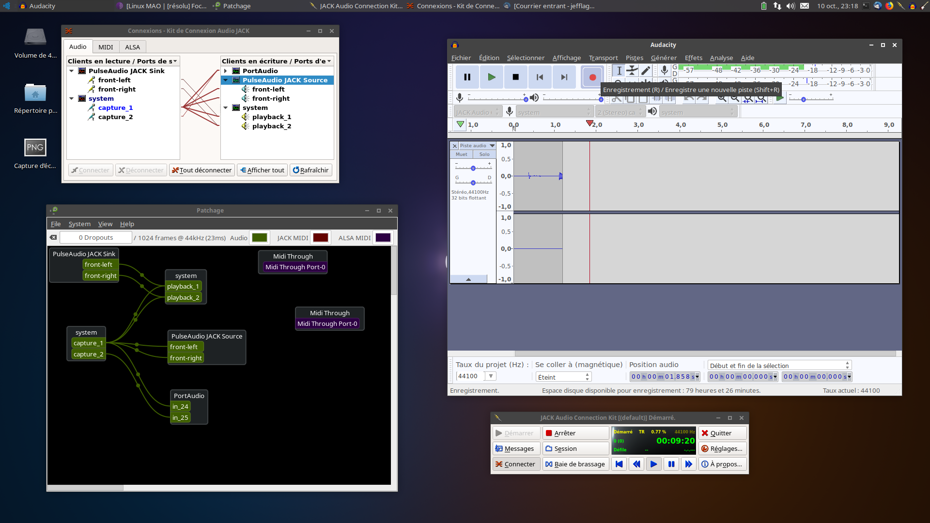The height and width of the screenshot is (523, 930).
Task: Open project rate 44100 dropdown
Action: 491,376
